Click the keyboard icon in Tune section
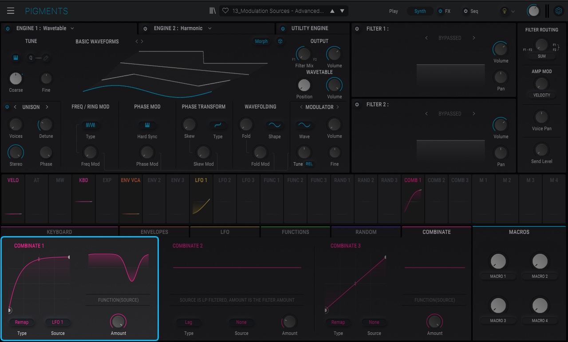Viewport: 568px width, 342px height. (x=16, y=58)
